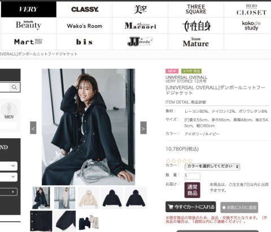Click the 今すぐカートに入れる add-to-cart button
This screenshot has width=271, height=232.
click(x=191, y=207)
